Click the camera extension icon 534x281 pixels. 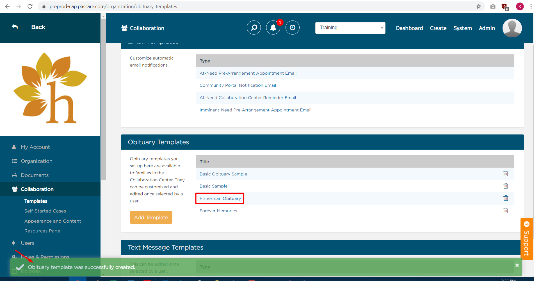pyautogui.click(x=493, y=6)
